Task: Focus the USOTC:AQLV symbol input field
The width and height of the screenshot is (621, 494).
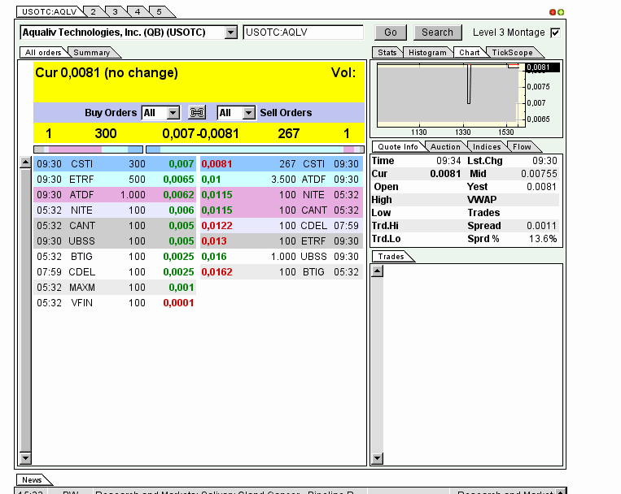Action: click(x=303, y=32)
